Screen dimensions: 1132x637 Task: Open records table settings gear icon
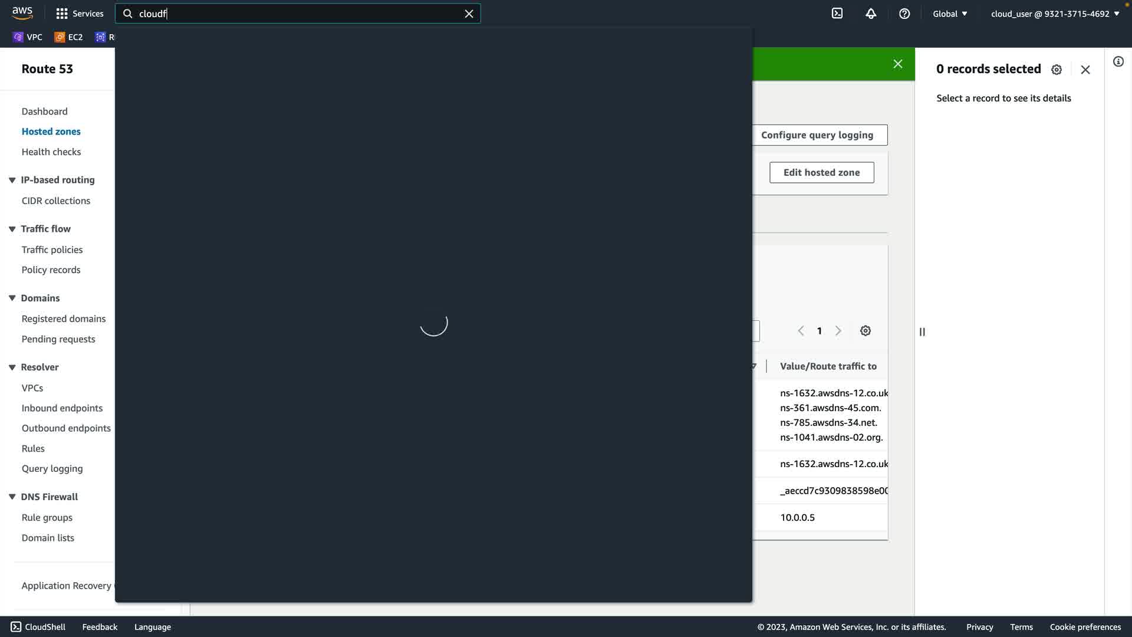[x=865, y=331]
